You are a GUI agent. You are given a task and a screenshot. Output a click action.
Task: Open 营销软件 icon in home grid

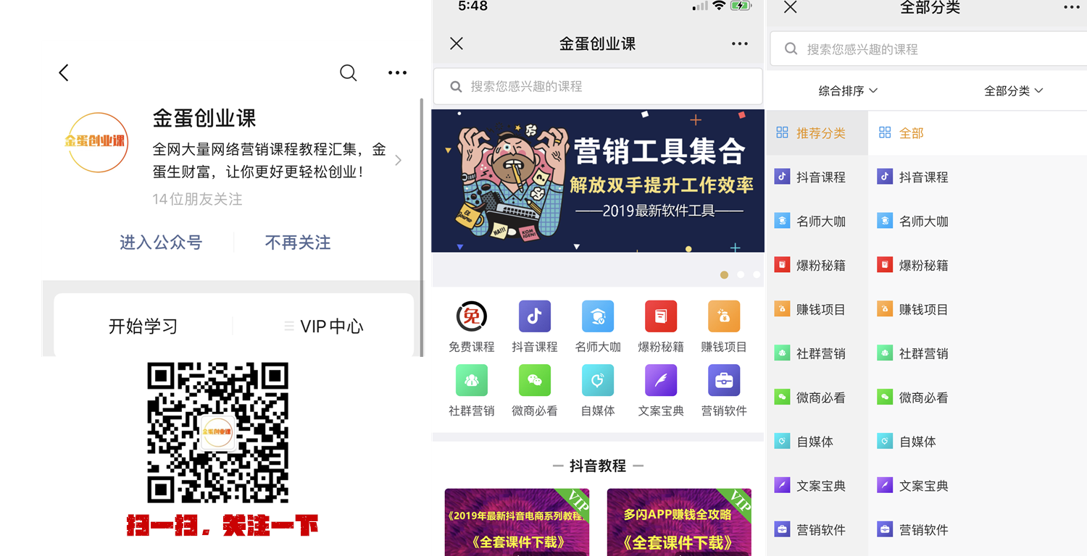point(724,390)
